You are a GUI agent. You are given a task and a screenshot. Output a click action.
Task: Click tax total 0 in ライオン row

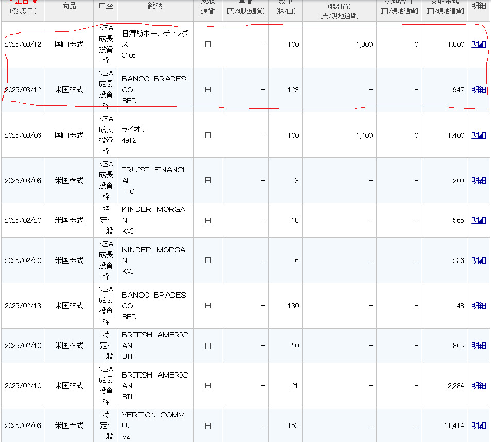[x=416, y=135]
